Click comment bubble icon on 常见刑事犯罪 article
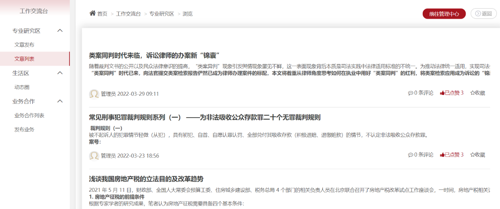Viewport: 500px width, 209px height. [x=411, y=155]
